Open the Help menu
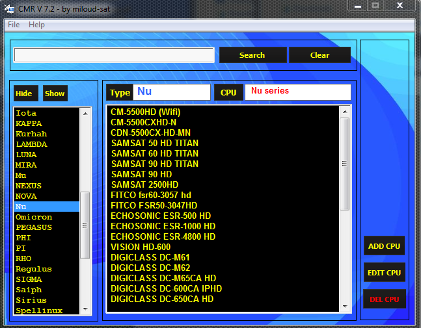 point(36,25)
